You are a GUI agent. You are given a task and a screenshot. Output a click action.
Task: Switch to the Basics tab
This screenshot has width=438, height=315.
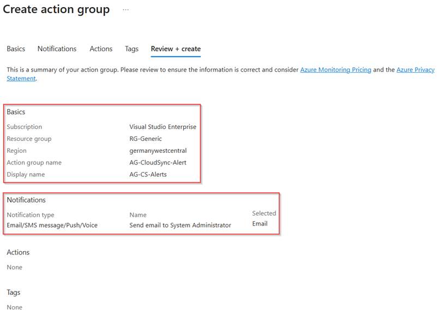[16, 49]
